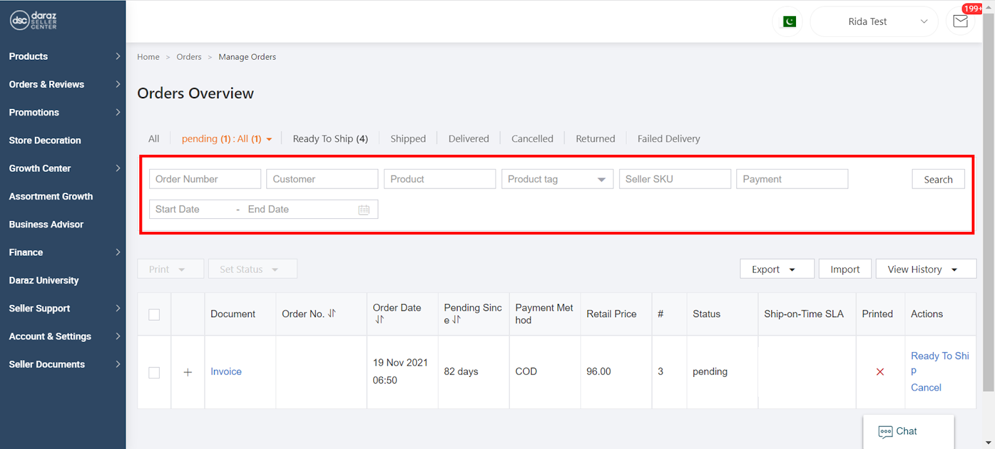The image size is (995, 449).
Task: Click the Retail Price value 96.00
Action: [x=598, y=372]
